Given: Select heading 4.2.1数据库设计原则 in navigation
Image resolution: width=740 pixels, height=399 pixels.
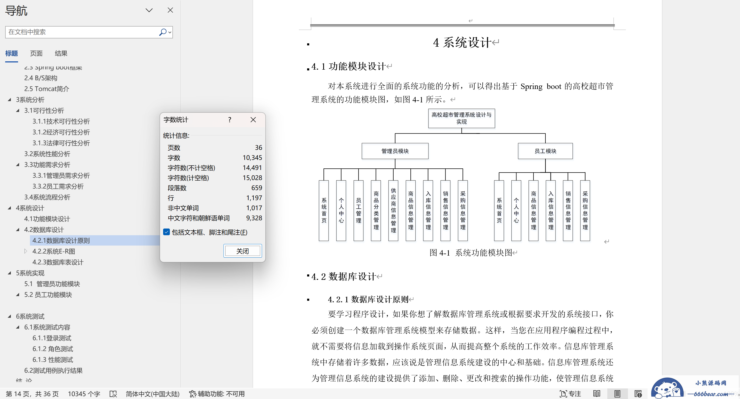Looking at the screenshot, I should coord(61,241).
